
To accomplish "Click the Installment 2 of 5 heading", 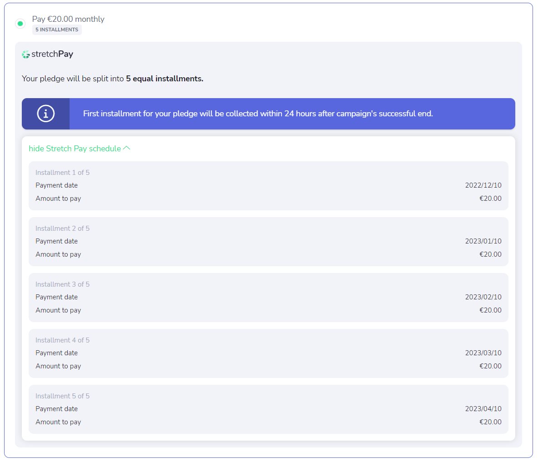I will click(x=62, y=228).
